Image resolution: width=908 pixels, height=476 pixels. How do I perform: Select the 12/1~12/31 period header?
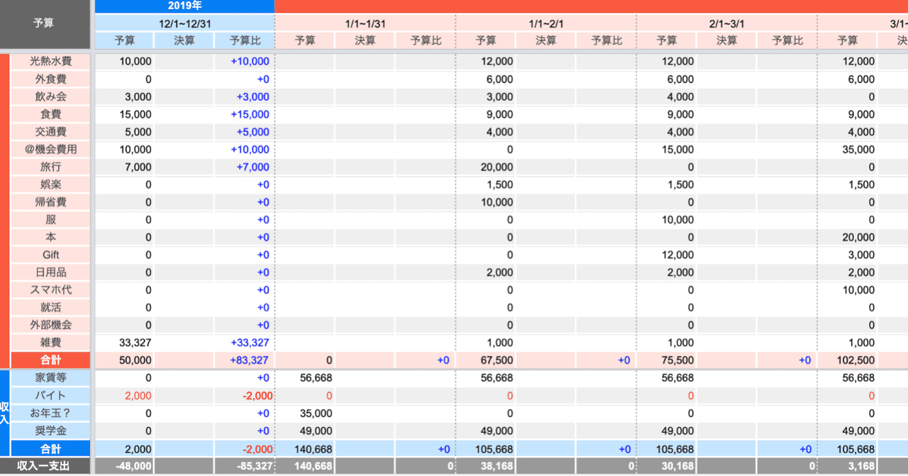tap(184, 23)
